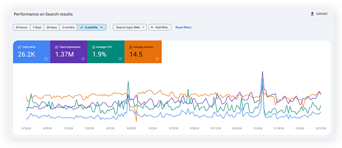Screen dimensions: 342x148
Task: Toggle the Average position checkbox
Action: point(131,47)
